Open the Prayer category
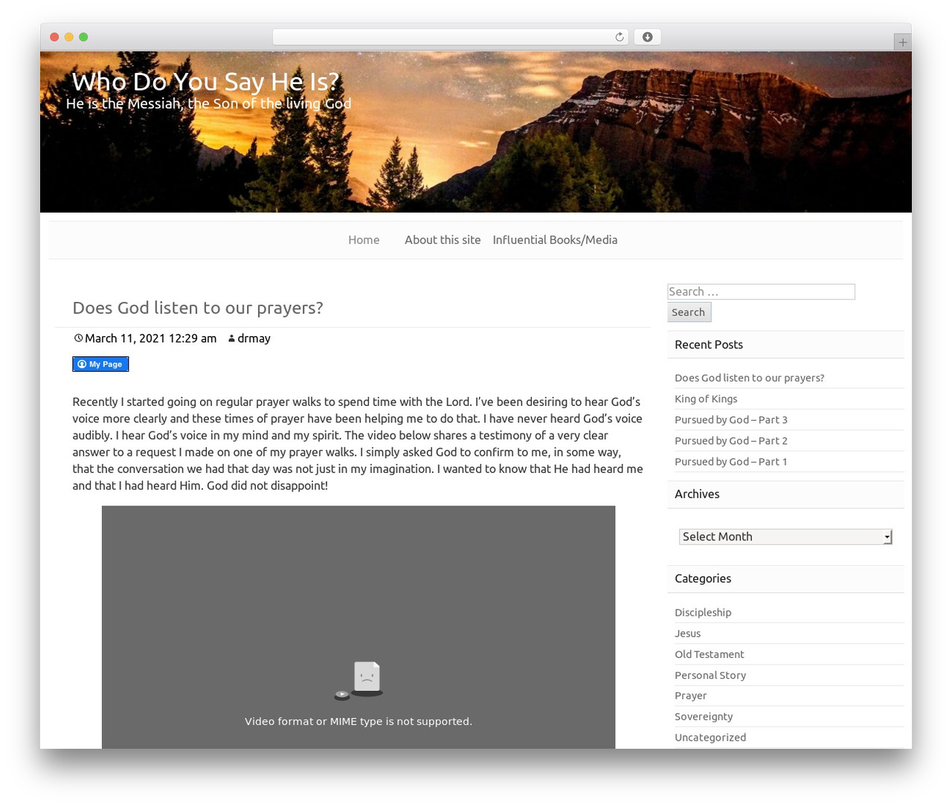This screenshot has width=952, height=806. point(690,696)
